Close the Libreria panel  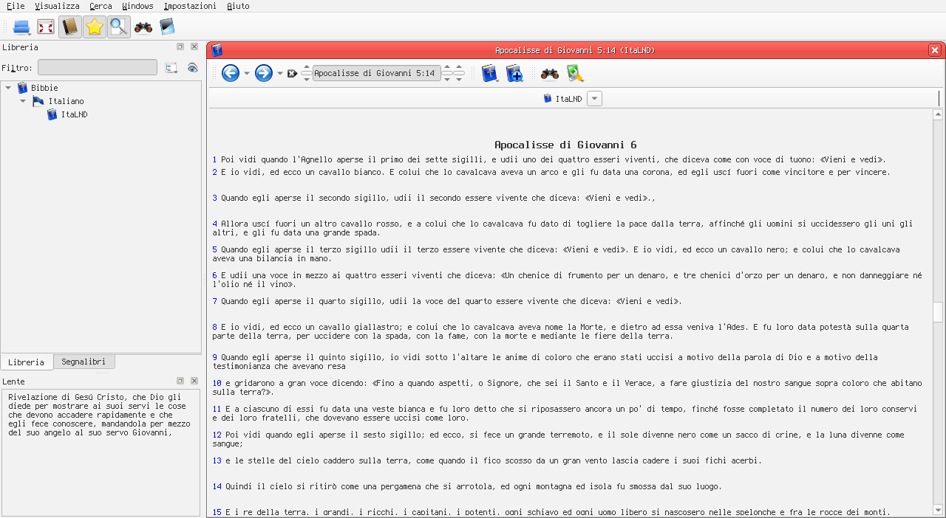[194, 46]
